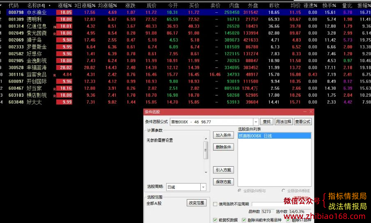This screenshot has width=371, height=223.
Task: Toggle the 前复权数据 checkbox
Action: [215, 220]
